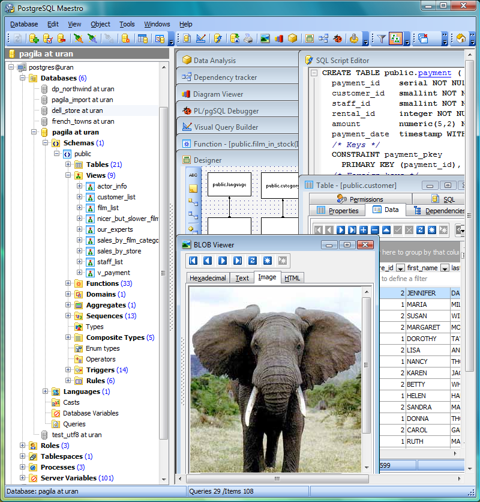Click the delete record minus icon in Table window
The width and height of the screenshot is (480, 502).
click(x=374, y=230)
